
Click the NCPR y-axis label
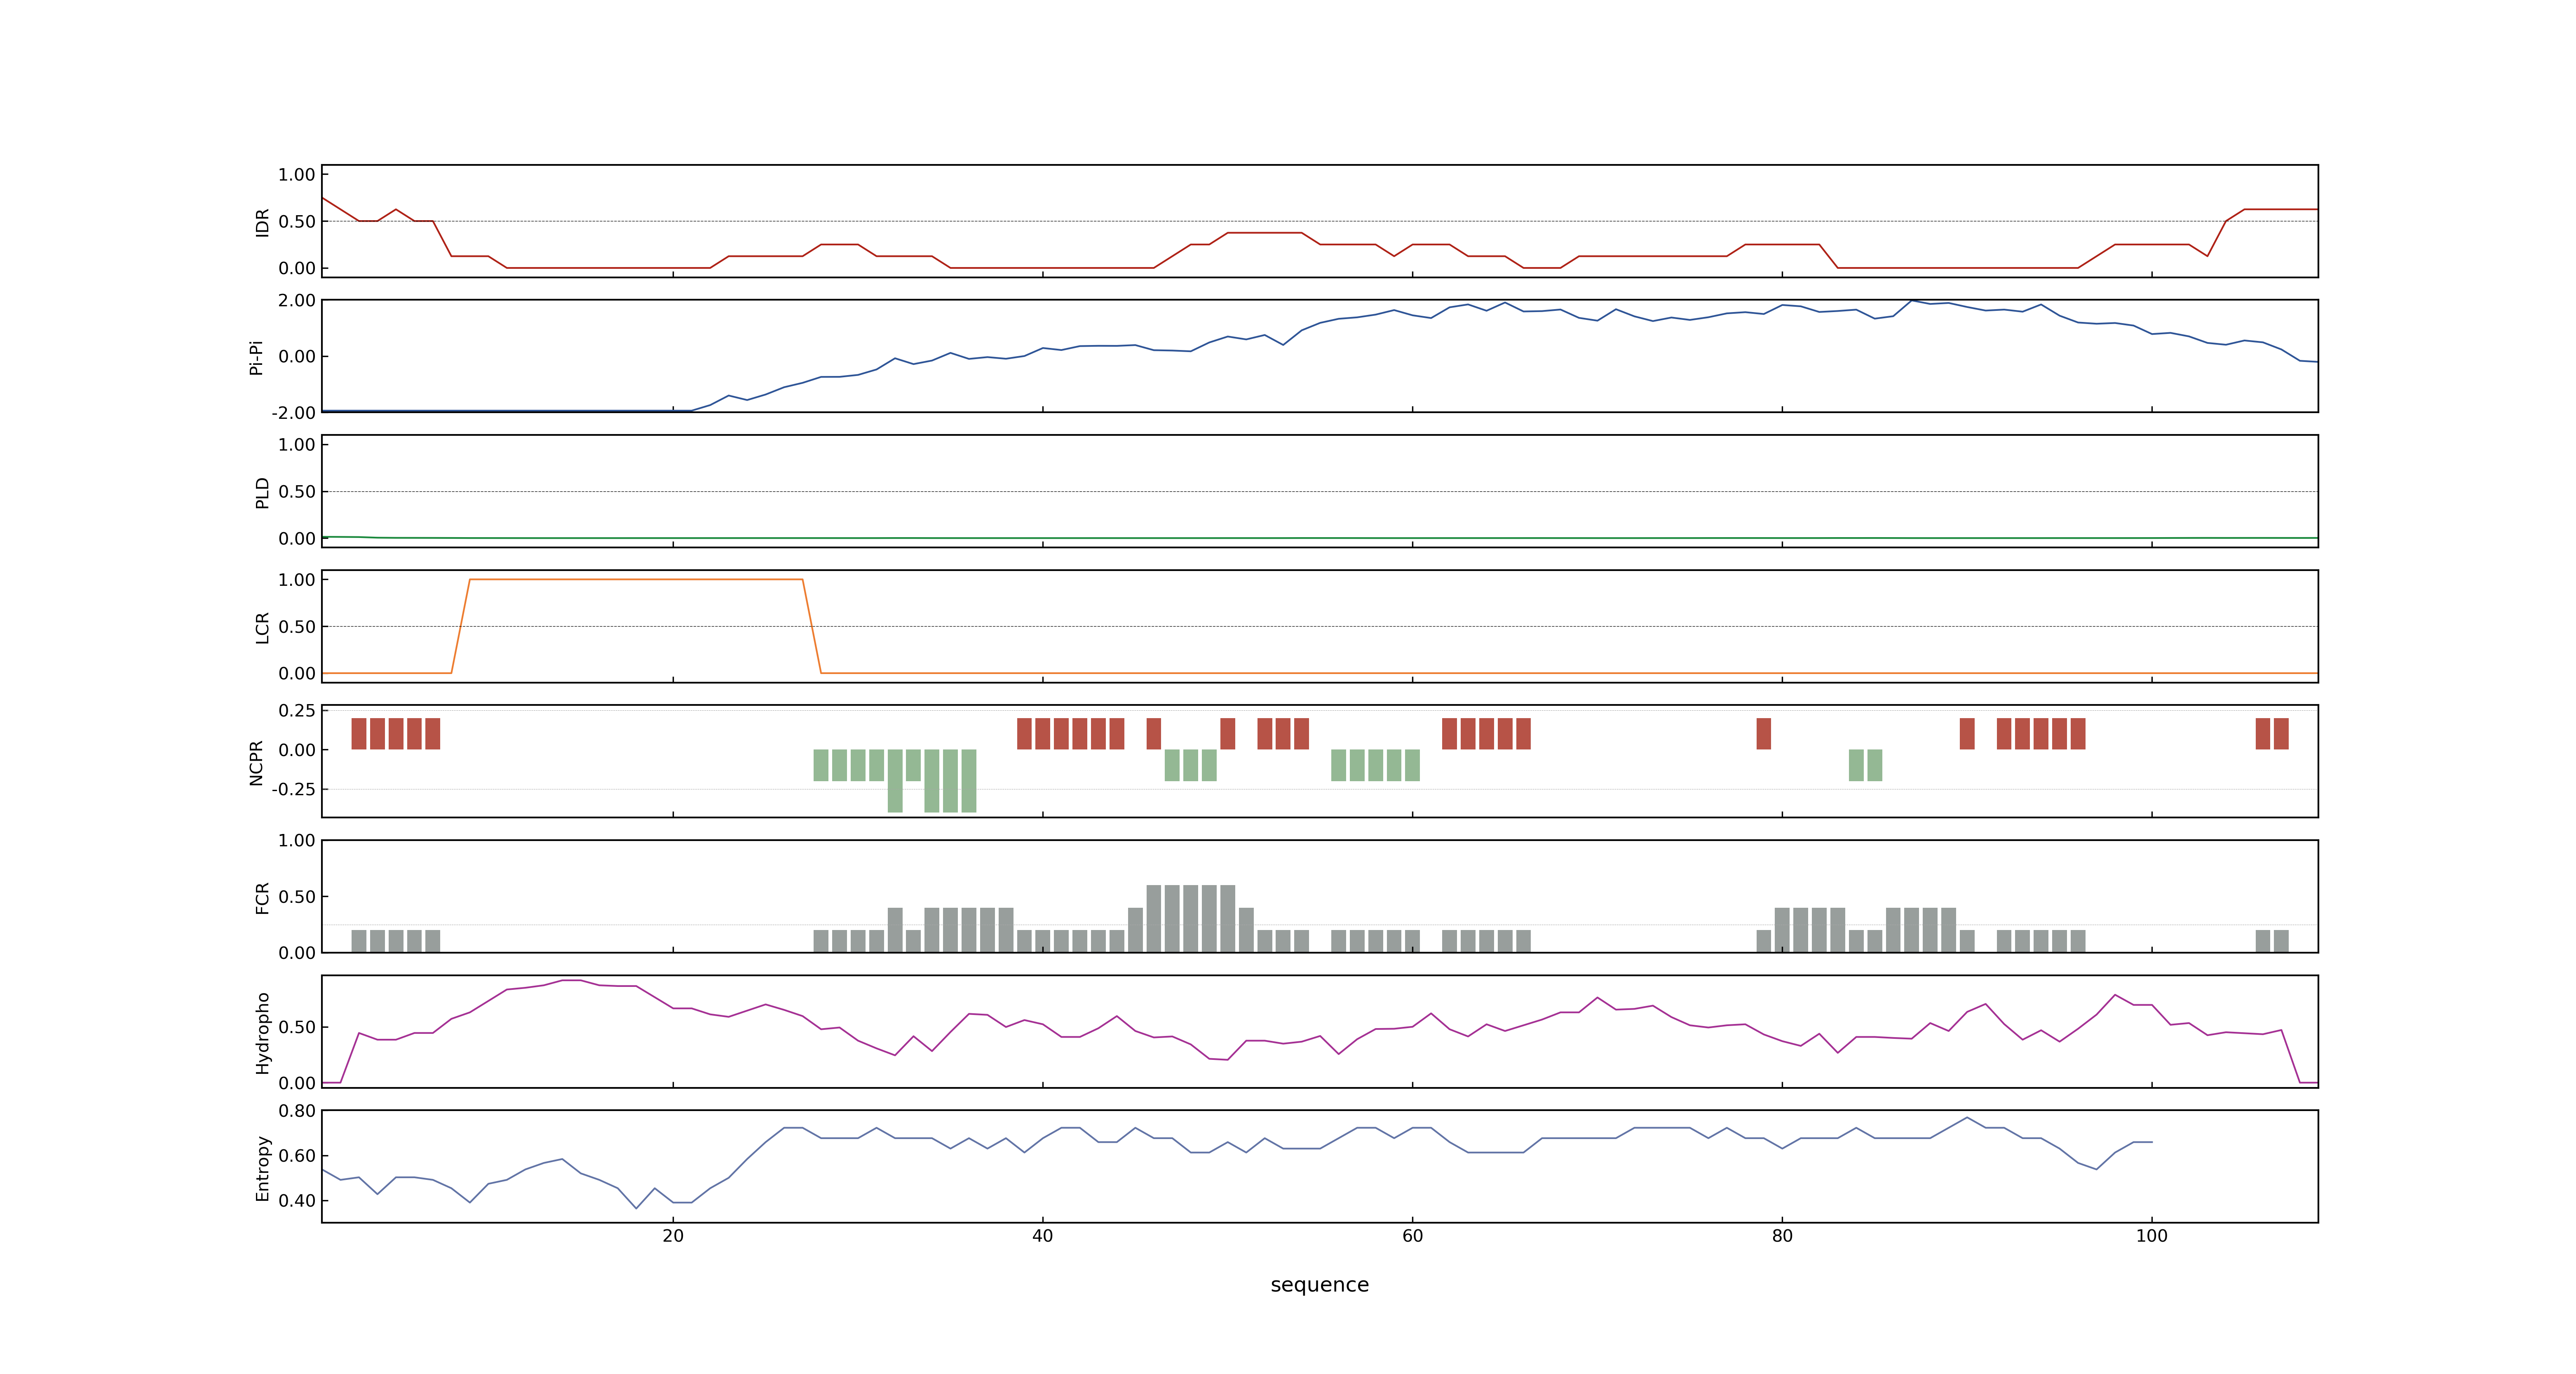click(256, 763)
